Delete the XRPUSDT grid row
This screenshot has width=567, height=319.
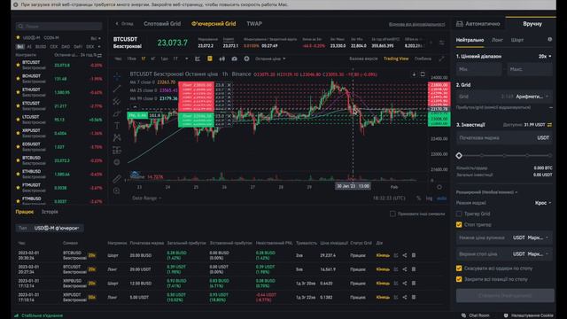tap(414, 298)
